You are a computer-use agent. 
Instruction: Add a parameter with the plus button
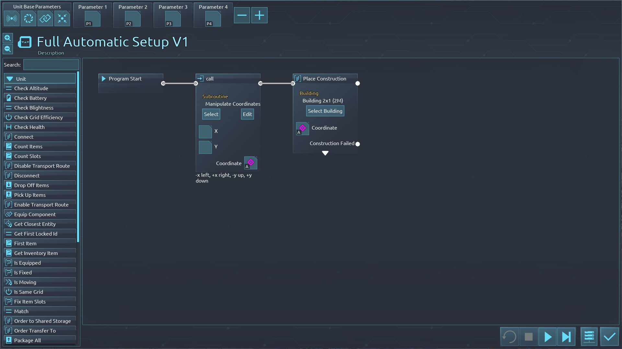coord(259,15)
